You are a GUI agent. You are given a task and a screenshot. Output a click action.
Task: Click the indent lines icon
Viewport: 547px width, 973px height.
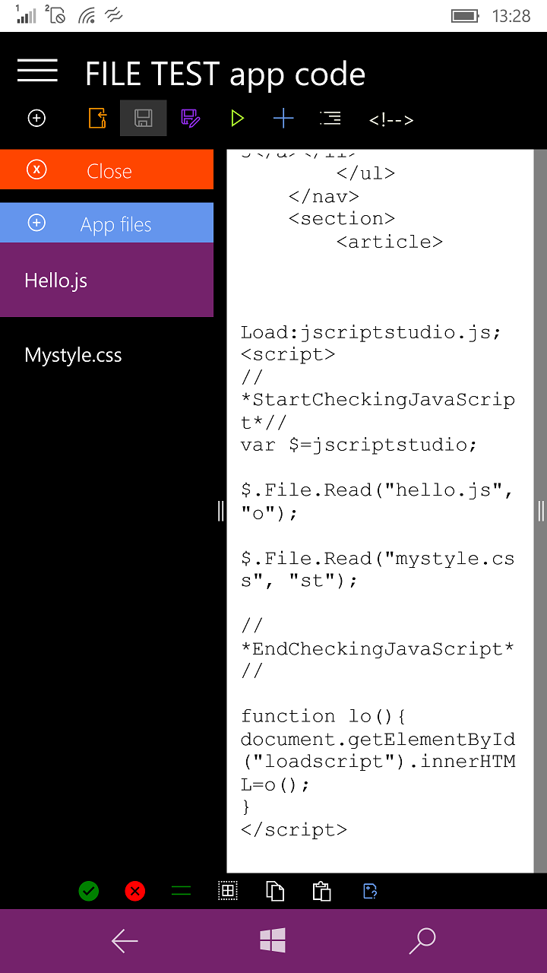330,118
